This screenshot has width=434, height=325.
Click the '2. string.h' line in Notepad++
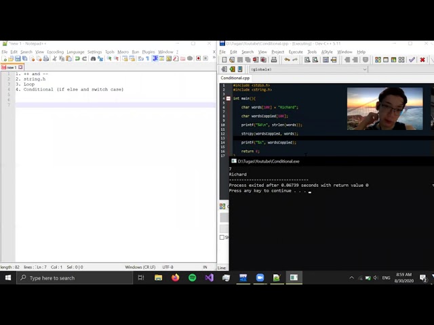[31, 79]
